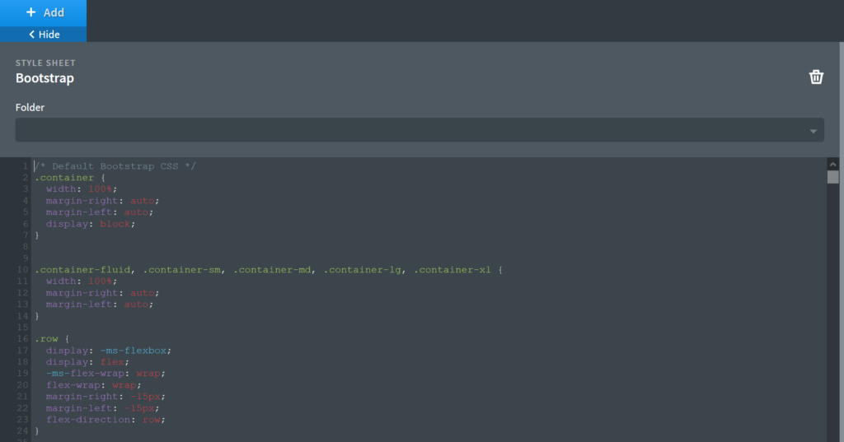
Task: Hide the sidebar panel
Action: pyautogui.click(x=43, y=35)
